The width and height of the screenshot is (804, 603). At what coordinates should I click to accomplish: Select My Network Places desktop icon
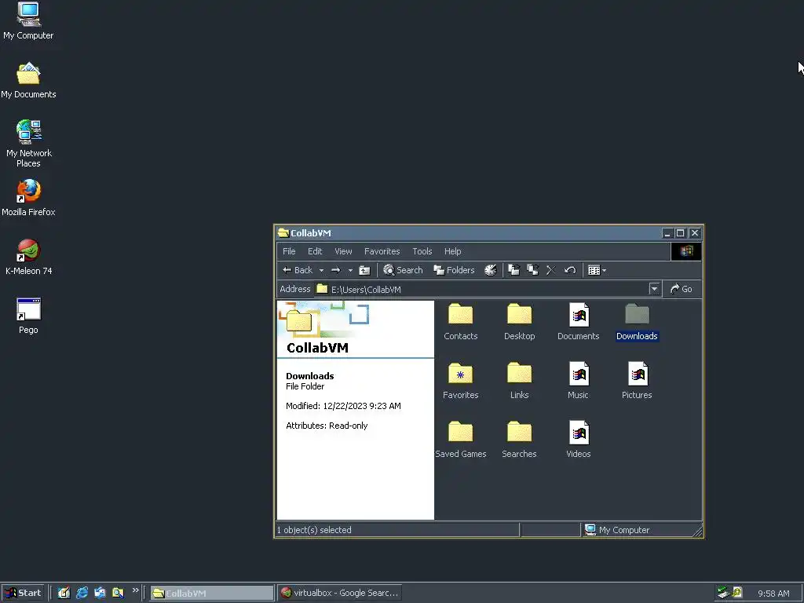point(28,144)
